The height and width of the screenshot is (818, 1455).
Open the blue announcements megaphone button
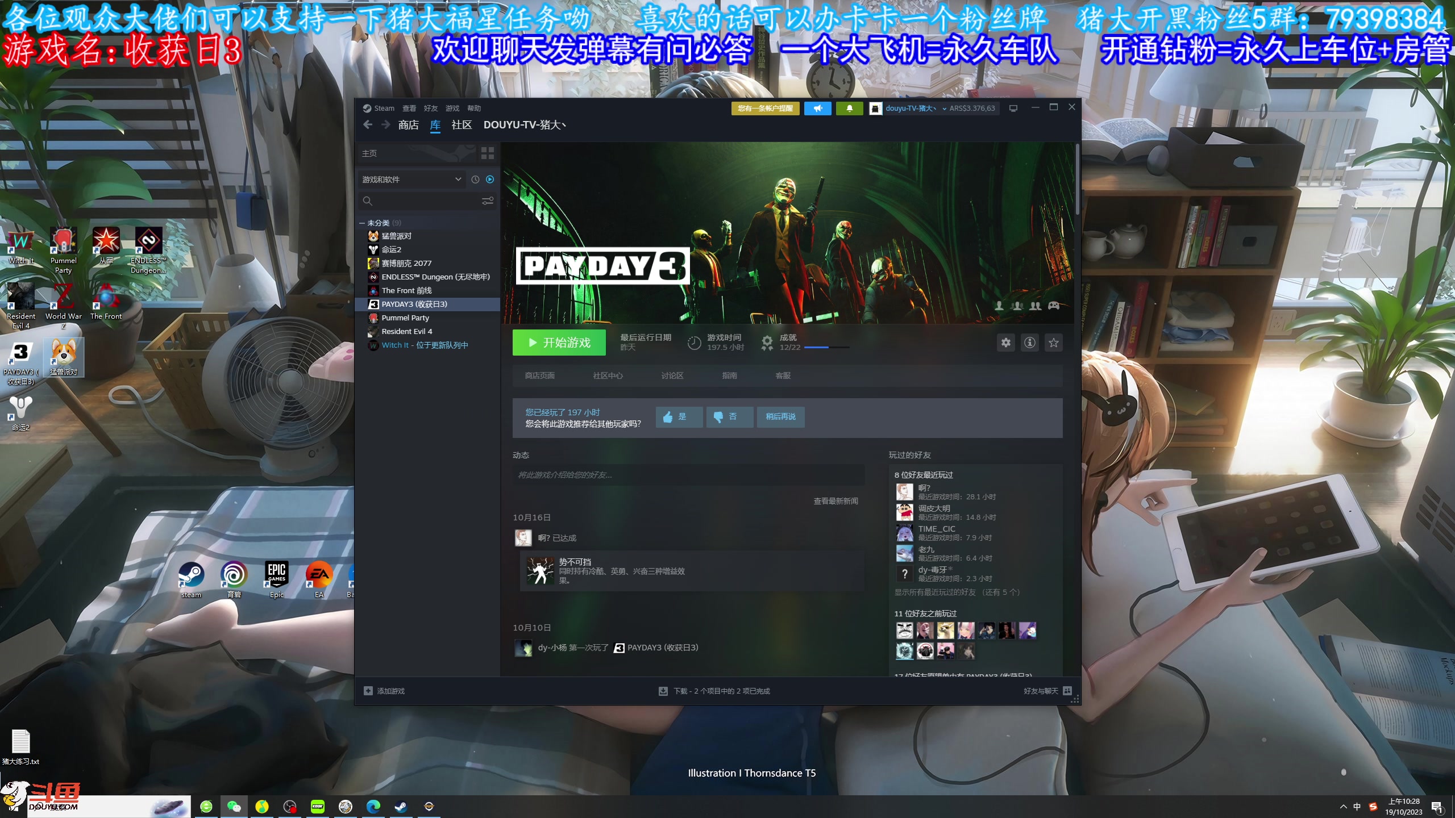point(818,108)
